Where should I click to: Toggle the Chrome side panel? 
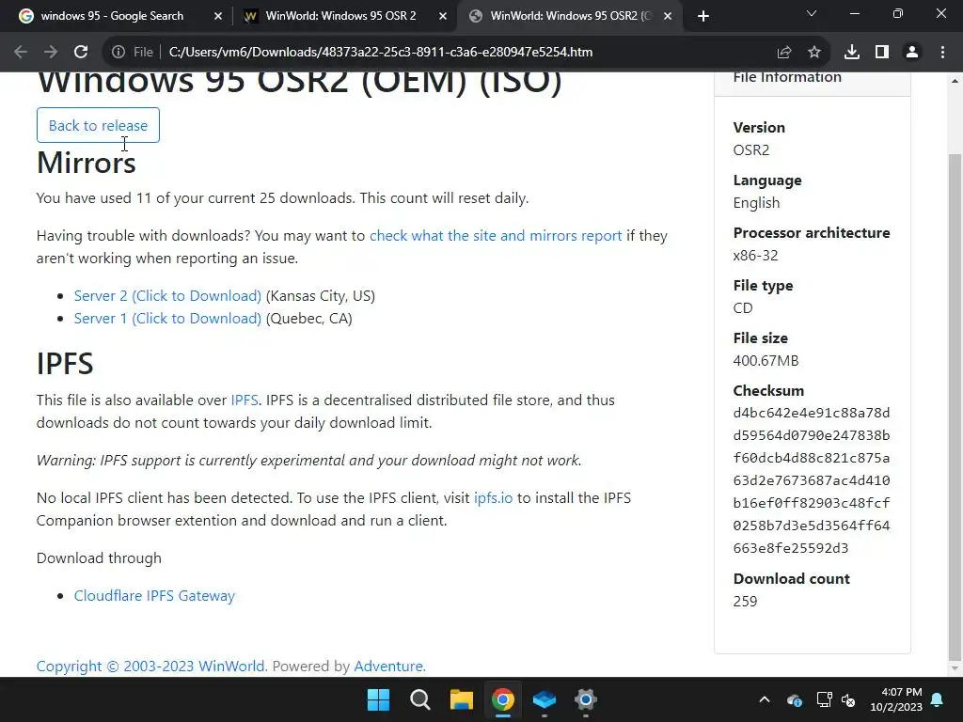tap(882, 53)
